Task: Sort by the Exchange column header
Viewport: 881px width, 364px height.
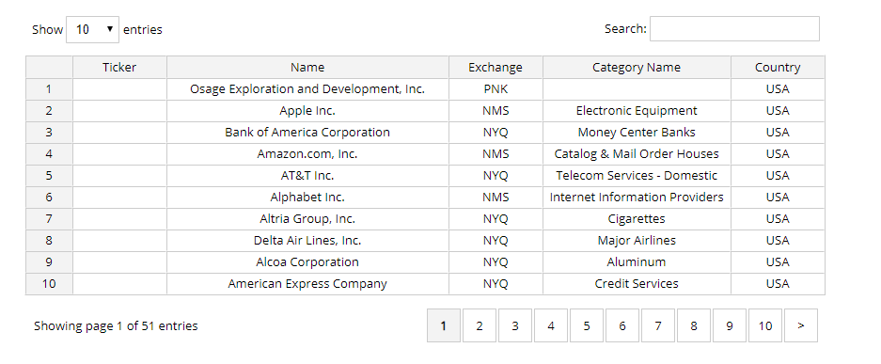Action: point(496,68)
